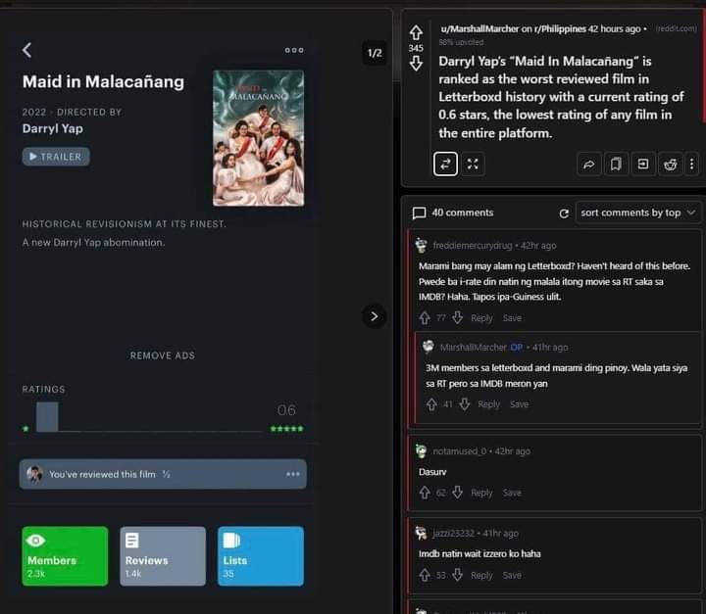Open the green Members tile
This screenshot has height=614, width=706.
point(65,556)
